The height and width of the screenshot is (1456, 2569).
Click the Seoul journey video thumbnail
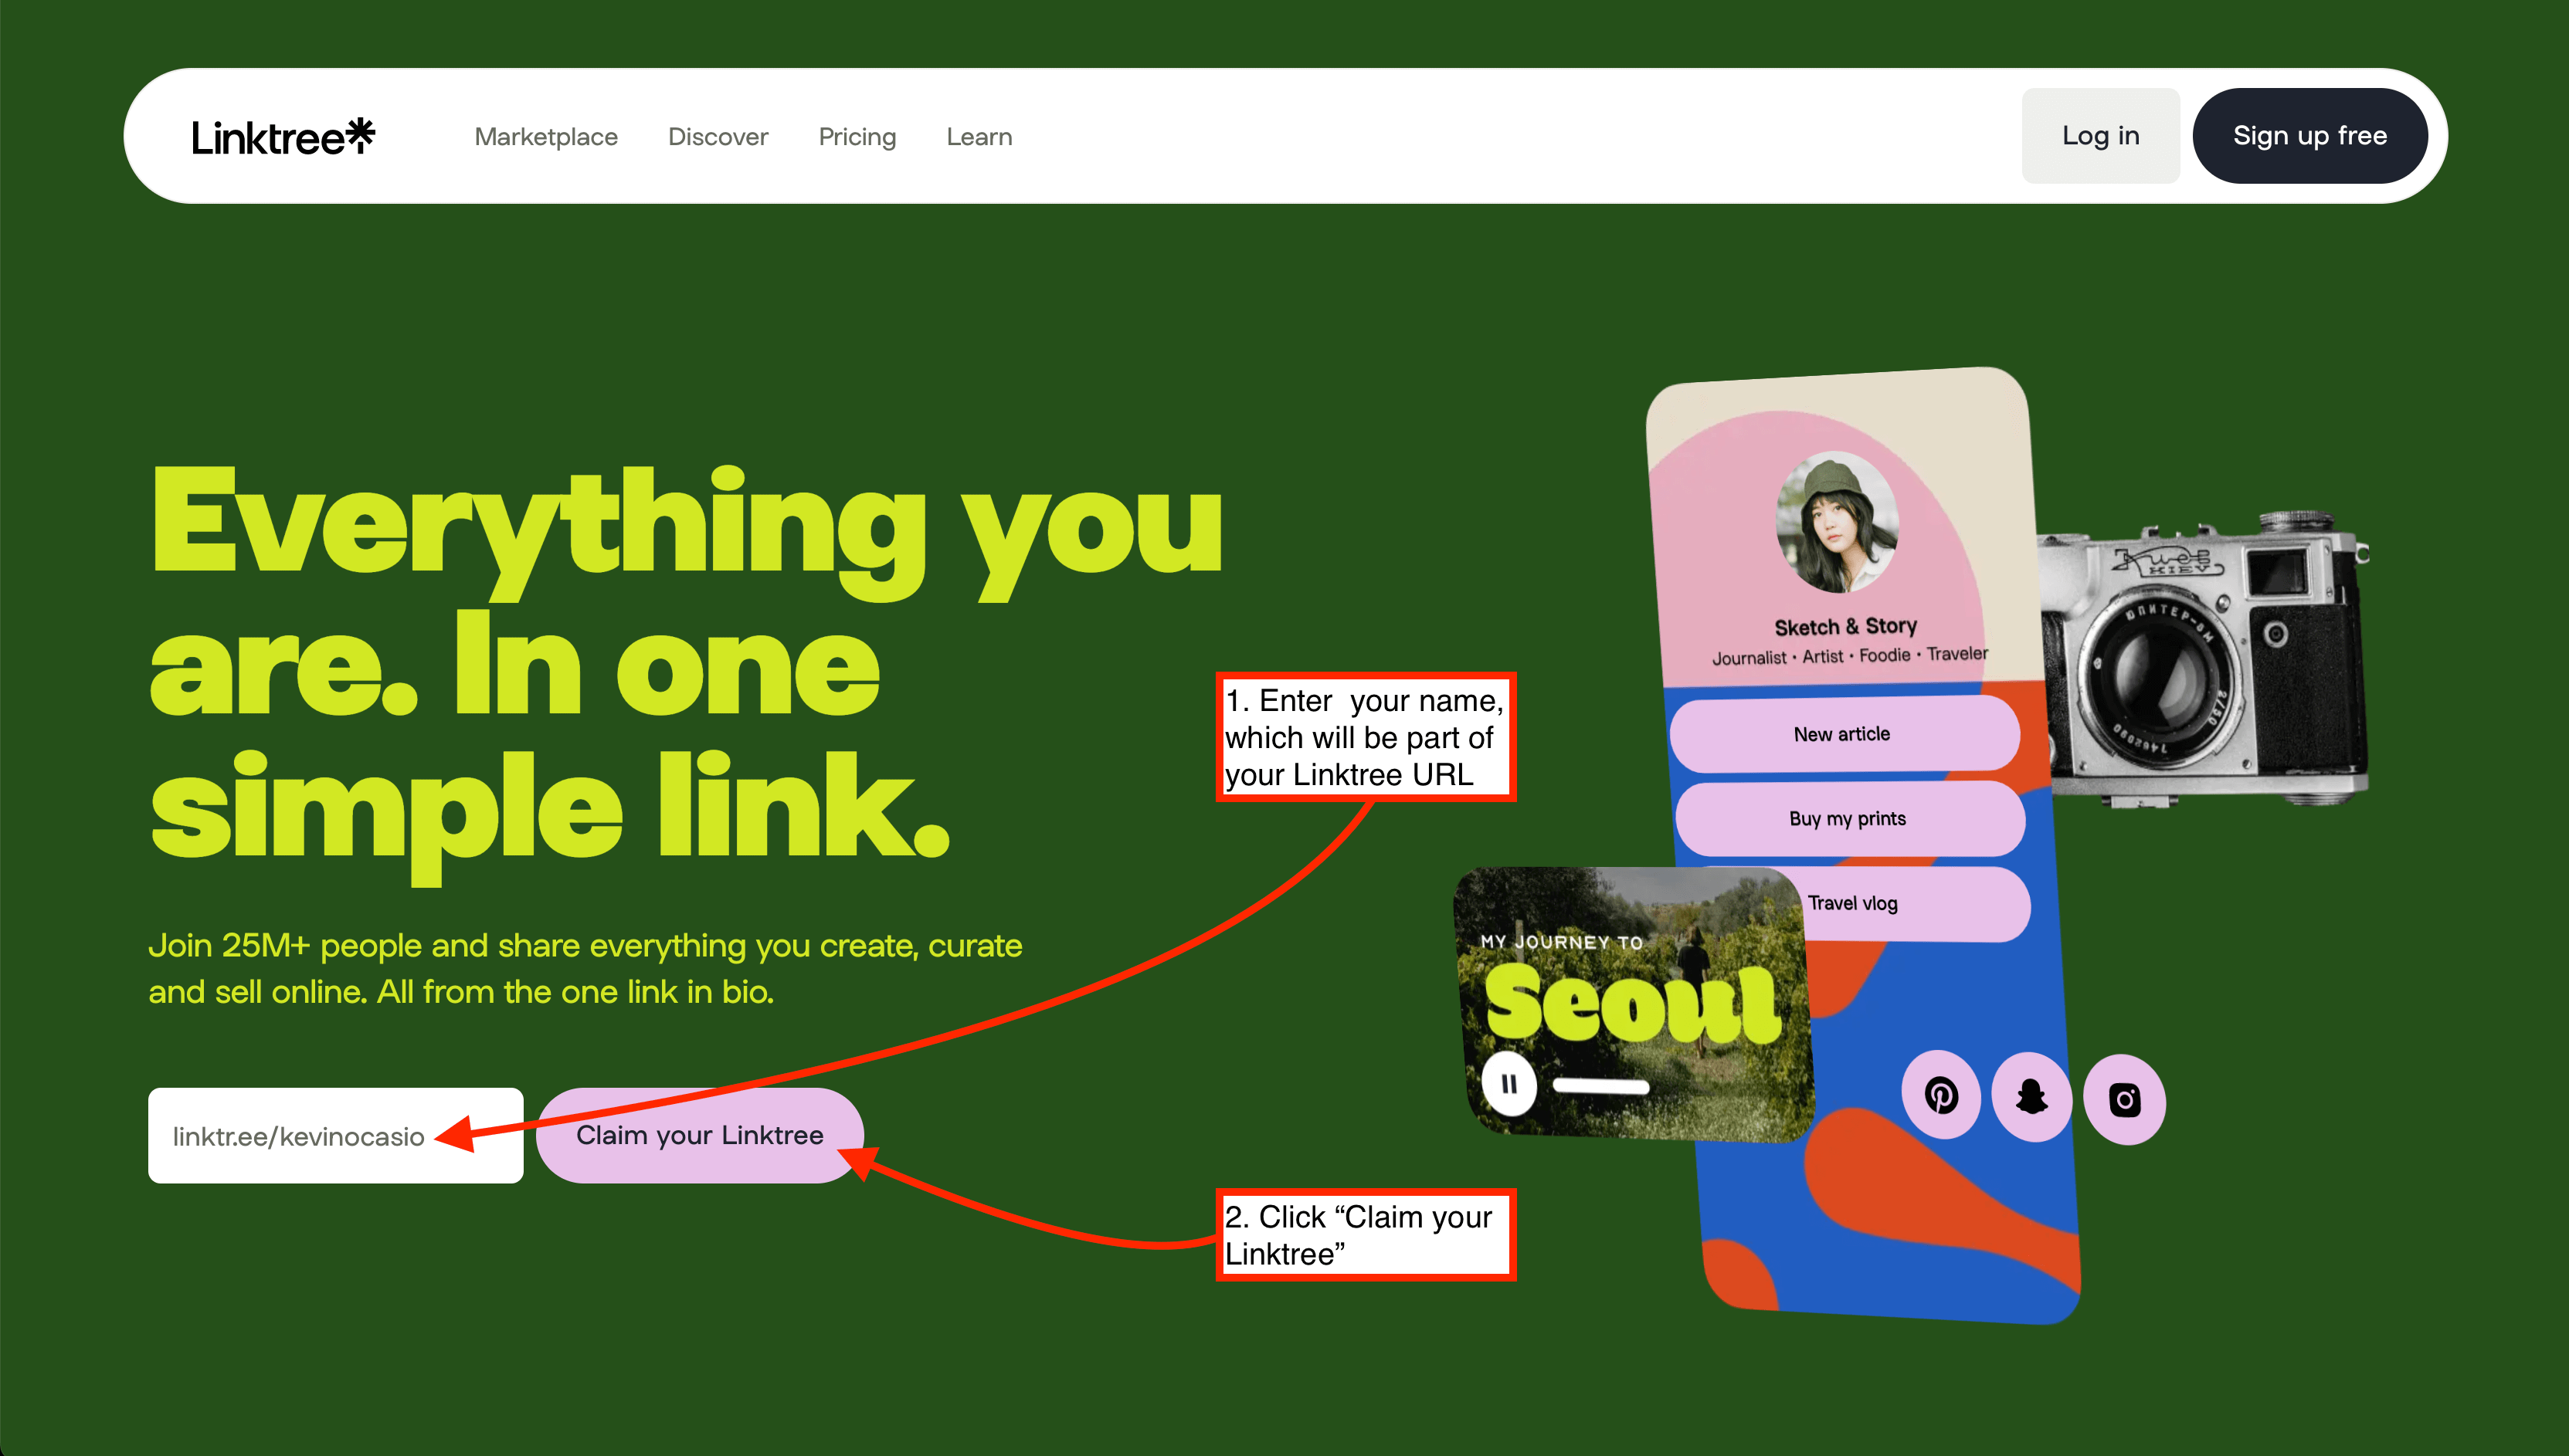click(1634, 1004)
